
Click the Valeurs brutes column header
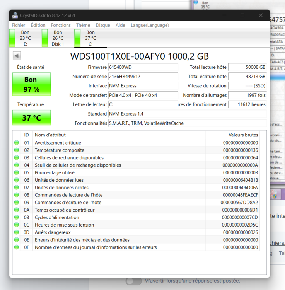coord(243,135)
